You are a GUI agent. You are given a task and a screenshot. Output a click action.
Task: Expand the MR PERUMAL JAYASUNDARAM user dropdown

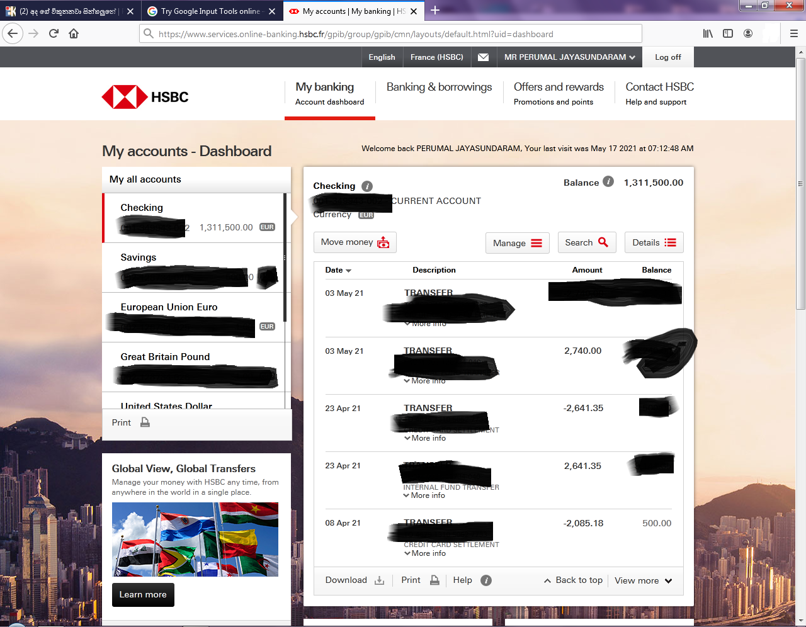[x=569, y=57]
